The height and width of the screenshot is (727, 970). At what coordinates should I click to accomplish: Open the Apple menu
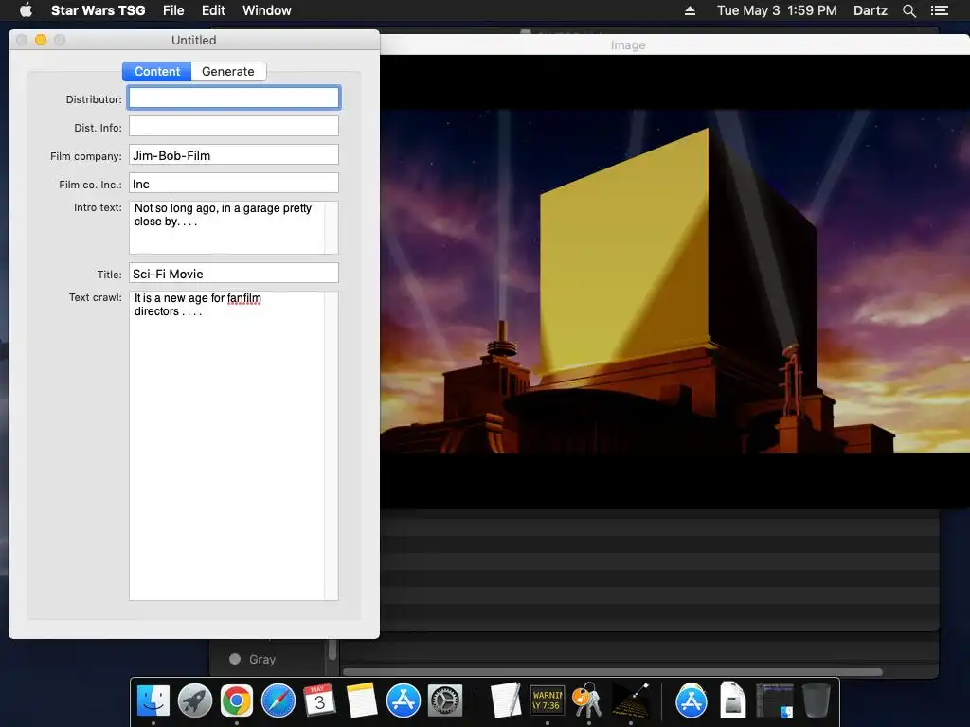pos(26,10)
